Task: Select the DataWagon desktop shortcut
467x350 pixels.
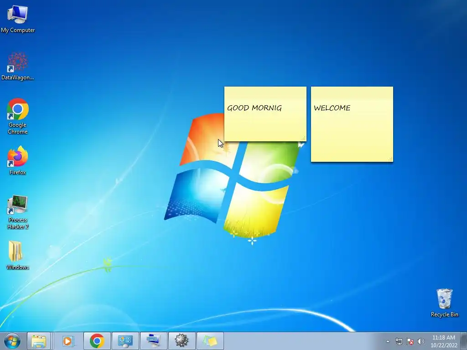Action: tap(18, 66)
